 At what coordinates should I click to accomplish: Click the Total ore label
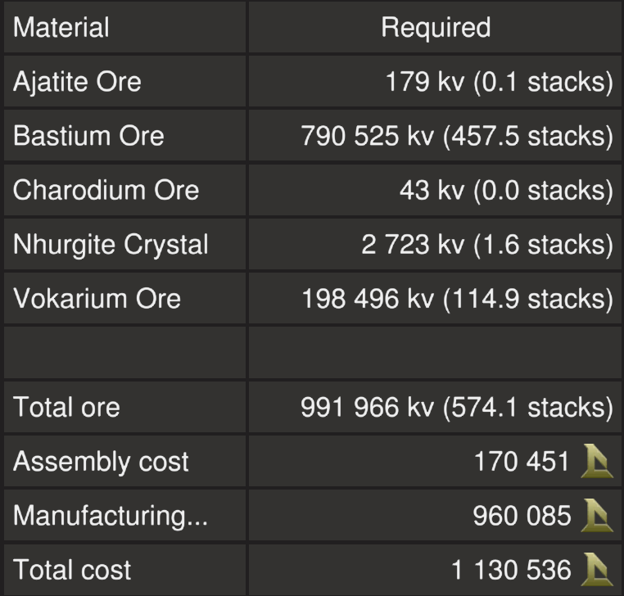(66, 407)
